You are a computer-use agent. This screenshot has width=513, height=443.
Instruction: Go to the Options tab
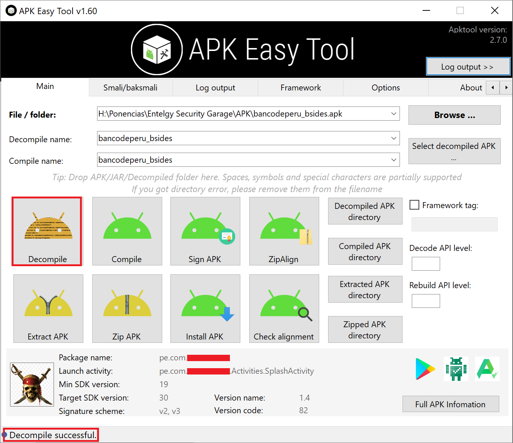point(386,87)
